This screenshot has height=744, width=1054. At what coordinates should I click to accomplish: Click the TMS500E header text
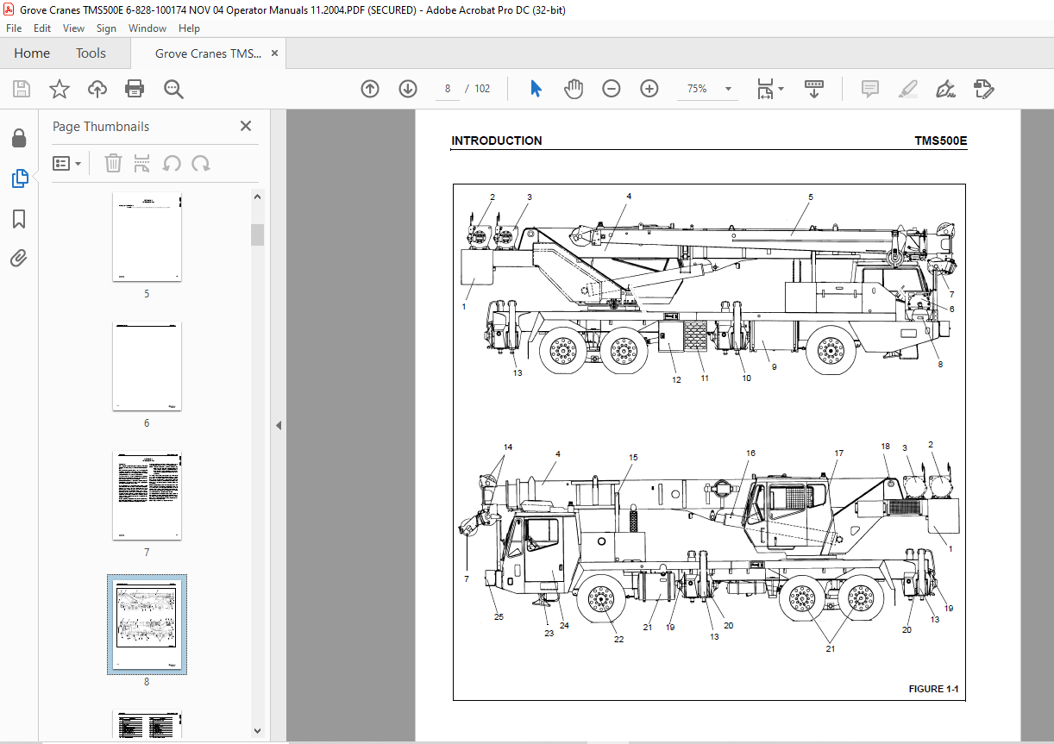(941, 141)
